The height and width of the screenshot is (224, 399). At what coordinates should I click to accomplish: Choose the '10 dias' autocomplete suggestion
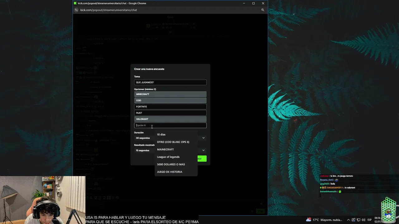[176, 134]
